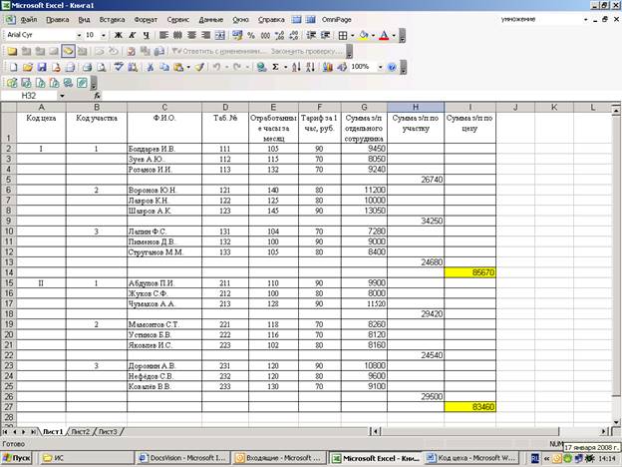Viewport: 622px width, 467px height.
Task: Switch to the Лист2 sheet tab
Action: [x=81, y=431]
